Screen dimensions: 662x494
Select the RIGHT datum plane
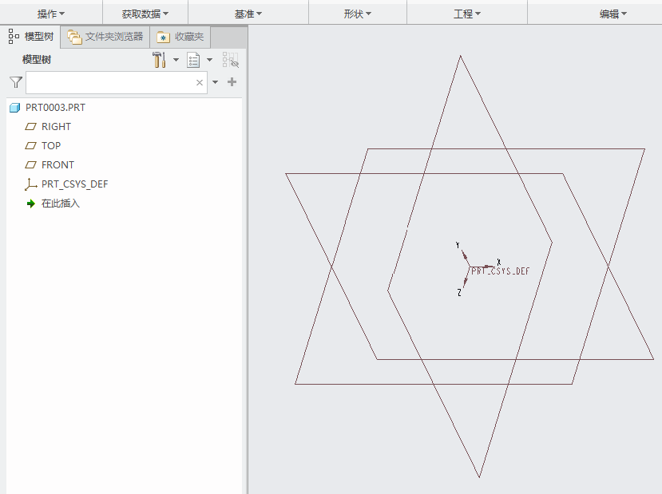coord(48,127)
